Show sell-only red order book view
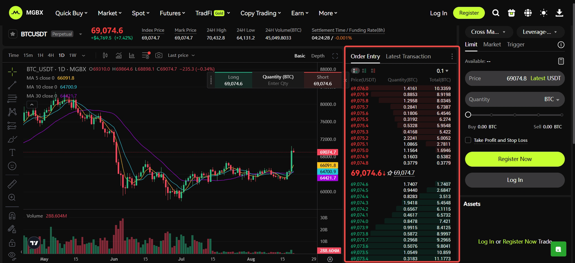The image size is (575, 263). (x=374, y=71)
